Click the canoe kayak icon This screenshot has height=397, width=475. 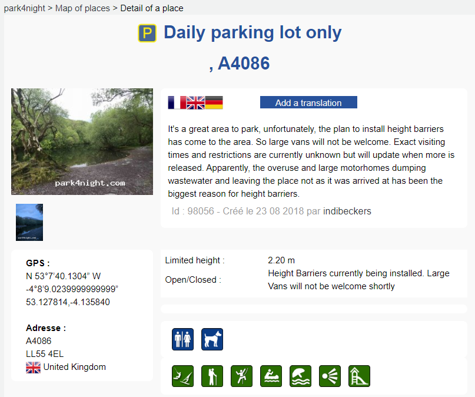(271, 376)
